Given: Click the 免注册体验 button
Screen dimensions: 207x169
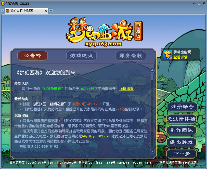Looking at the screenshot, I should point(182,119).
